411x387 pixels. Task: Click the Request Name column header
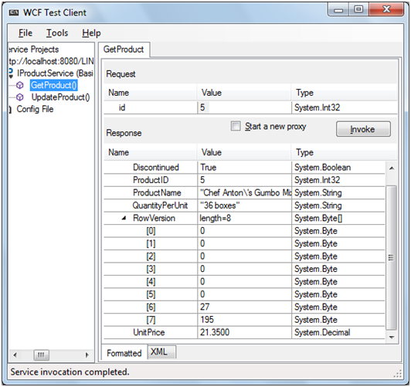(150, 93)
